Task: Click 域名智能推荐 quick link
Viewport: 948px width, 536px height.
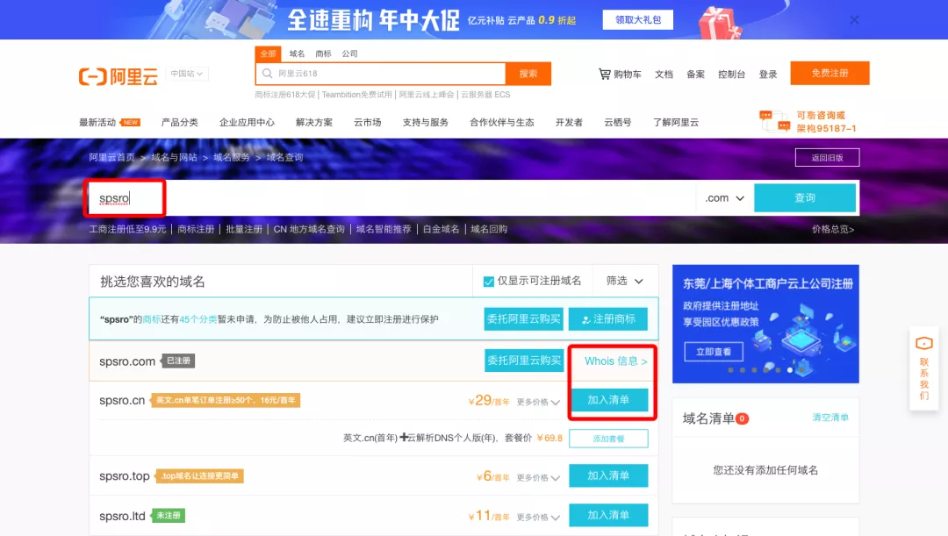Action: [384, 229]
